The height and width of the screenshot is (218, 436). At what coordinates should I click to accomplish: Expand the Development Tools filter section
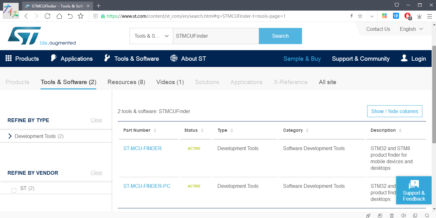click(x=9, y=136)
